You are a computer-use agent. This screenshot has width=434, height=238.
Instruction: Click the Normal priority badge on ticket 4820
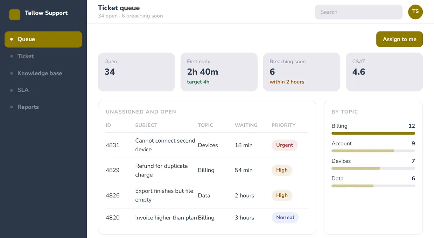point(285,217)
